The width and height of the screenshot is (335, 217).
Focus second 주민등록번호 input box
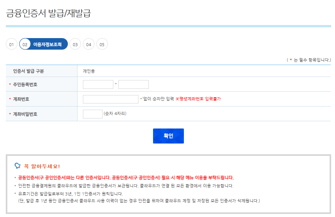coord(133,84)
